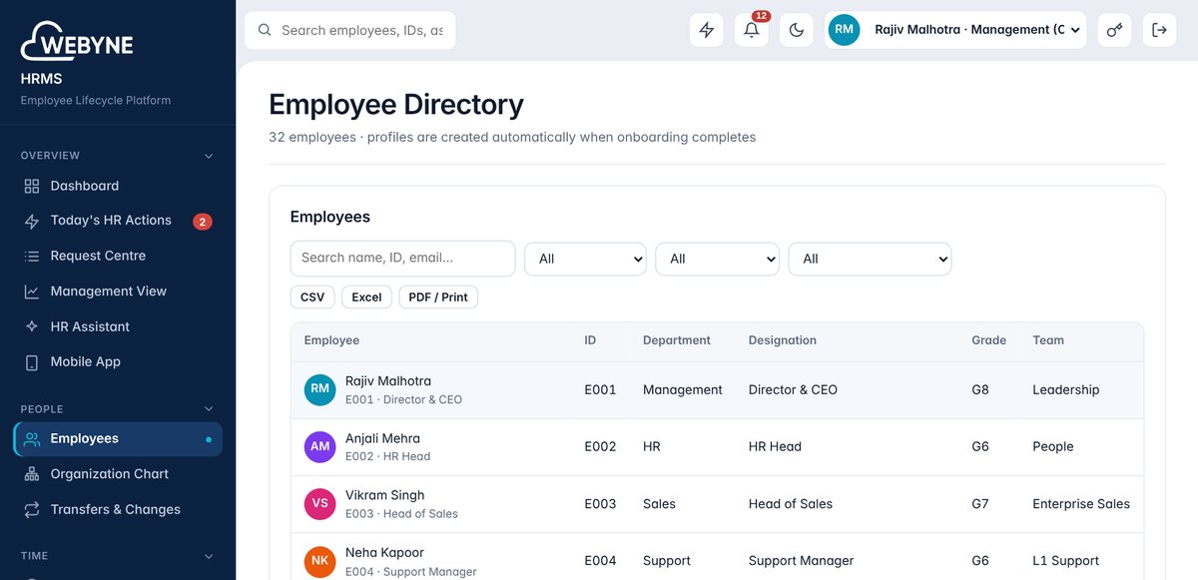Click the HR Assistant sparkle icon

32,327
